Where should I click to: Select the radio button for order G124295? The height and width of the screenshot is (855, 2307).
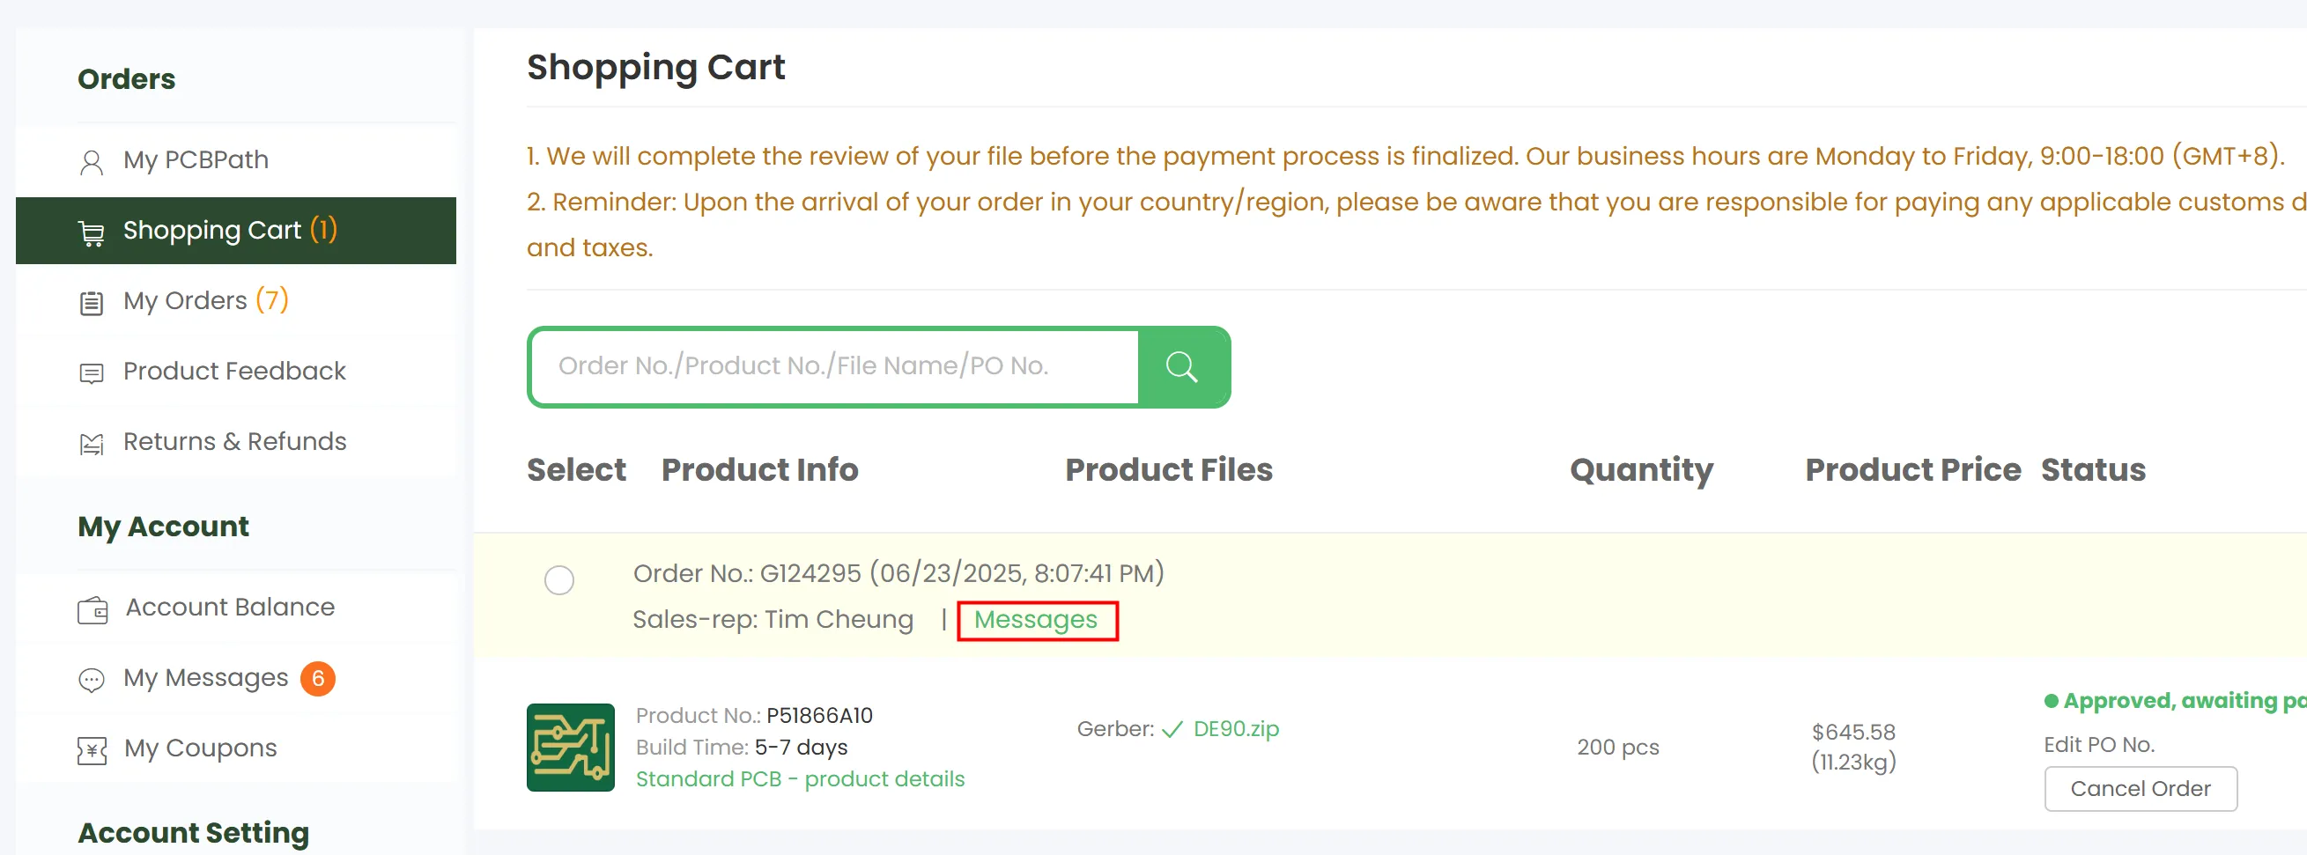[558, 580]
